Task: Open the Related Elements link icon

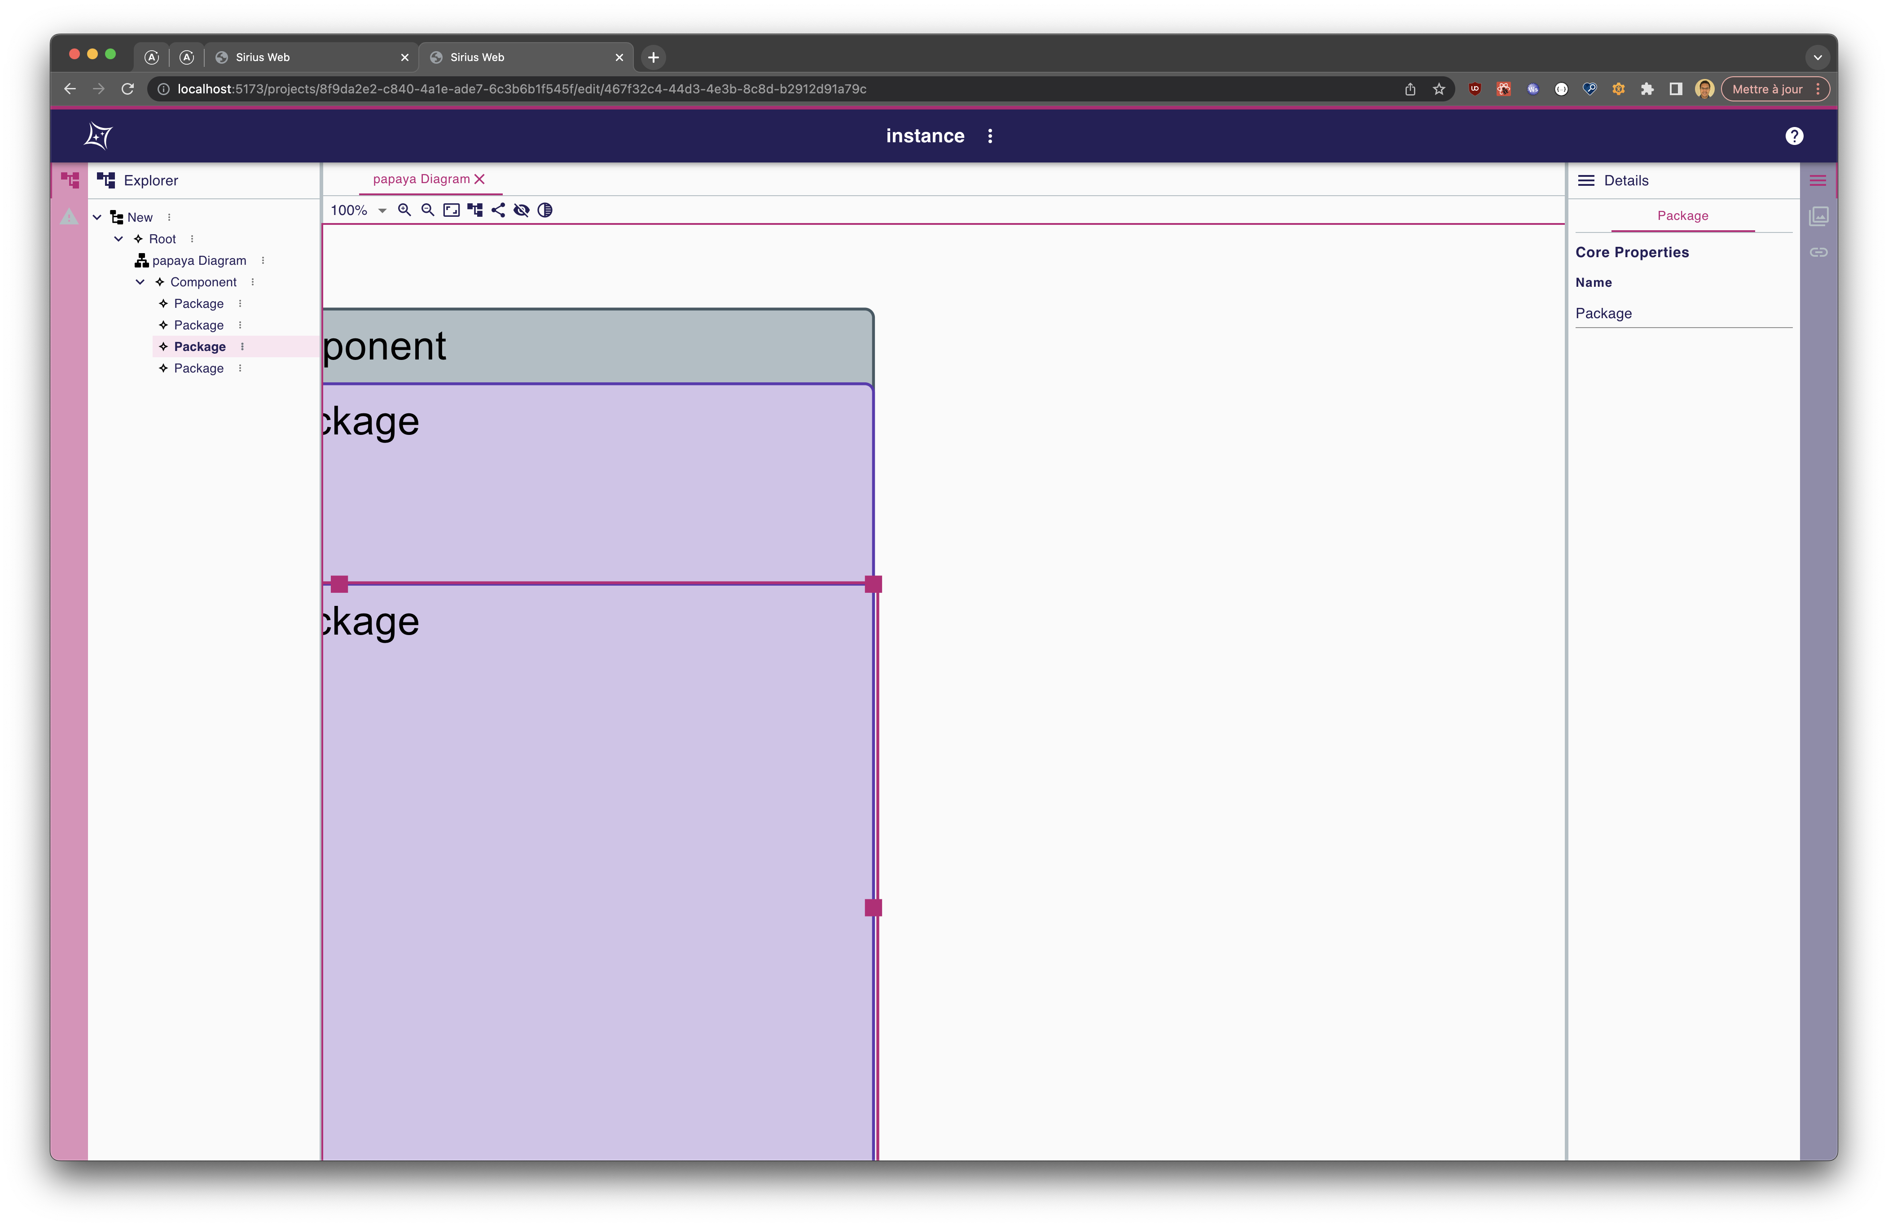Action: pos(1819,252)
